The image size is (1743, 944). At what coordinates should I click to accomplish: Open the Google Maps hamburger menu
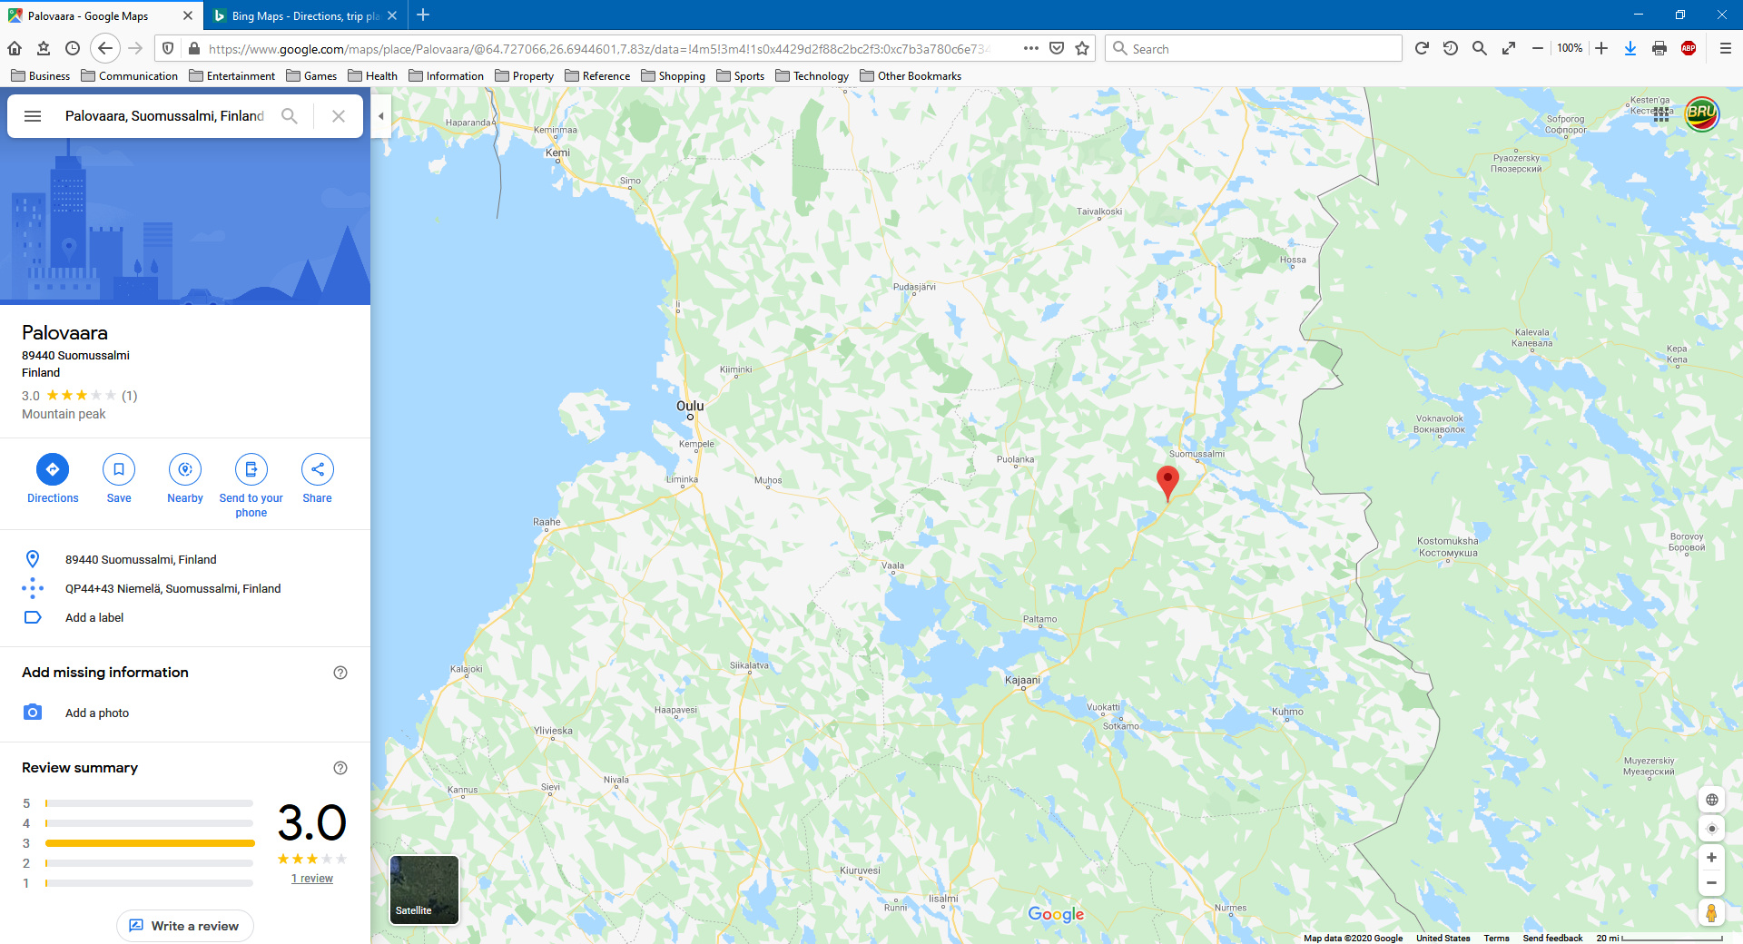(x=33, y=116)
